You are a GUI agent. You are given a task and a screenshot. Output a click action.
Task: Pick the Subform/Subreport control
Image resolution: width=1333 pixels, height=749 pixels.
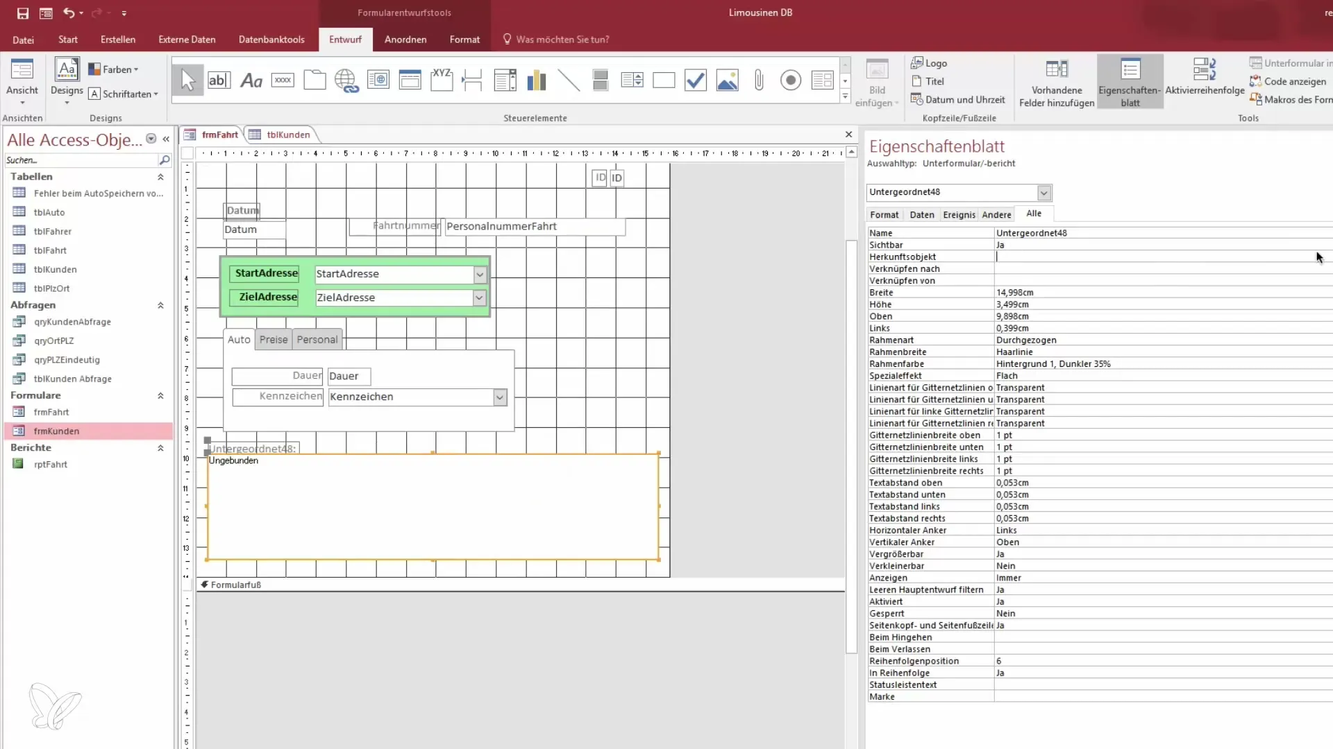823,80
